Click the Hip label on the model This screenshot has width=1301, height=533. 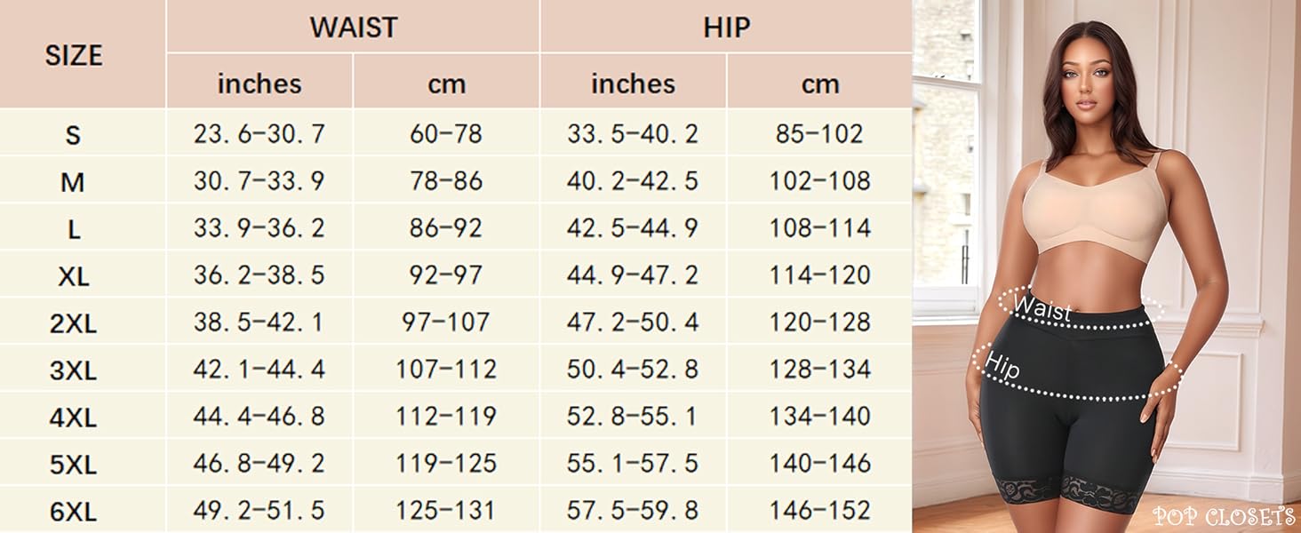click(x=1002, y=366)
